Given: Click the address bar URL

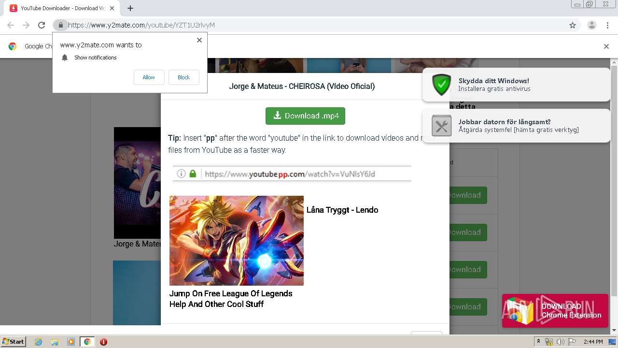Looking at the screenshot, I should pyautogui.click(x=141, y=25).
